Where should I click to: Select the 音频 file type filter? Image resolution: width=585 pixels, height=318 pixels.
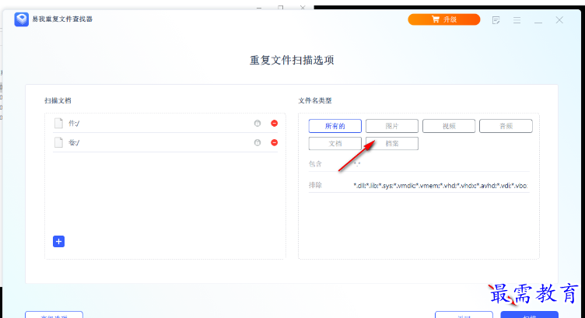(x=506, y=126)
